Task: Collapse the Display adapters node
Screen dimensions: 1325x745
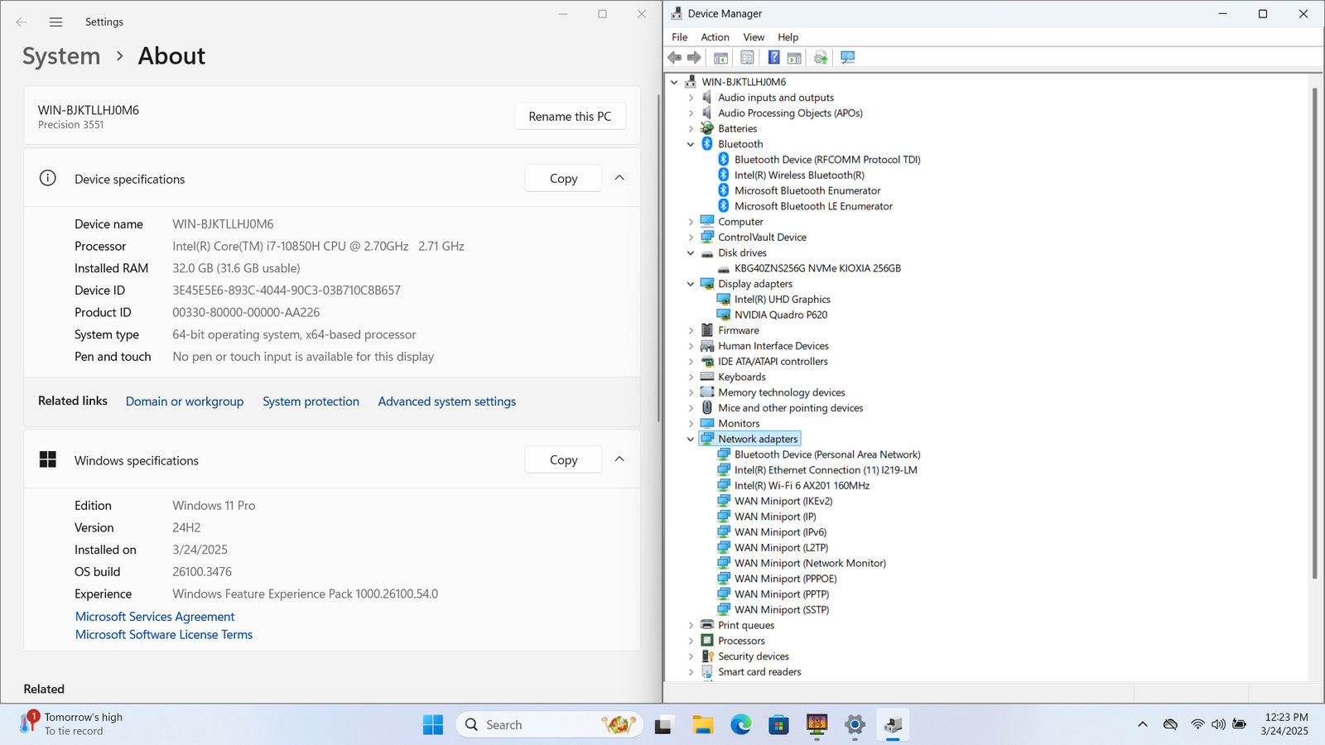Action: point(691,284)
